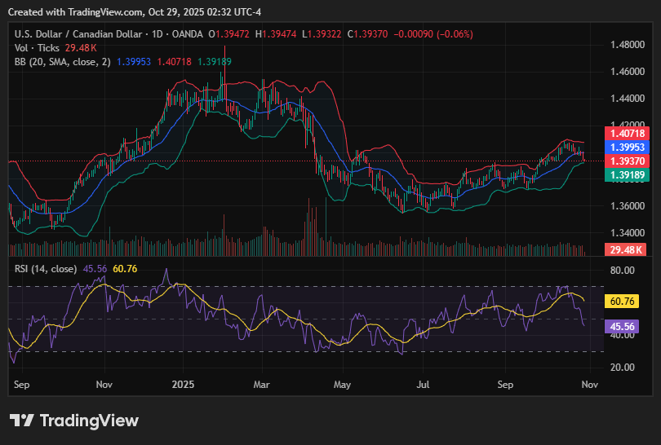Click the TradingView wordmark text at the bottom
This screenshot has width=661, height=445.
89,421
